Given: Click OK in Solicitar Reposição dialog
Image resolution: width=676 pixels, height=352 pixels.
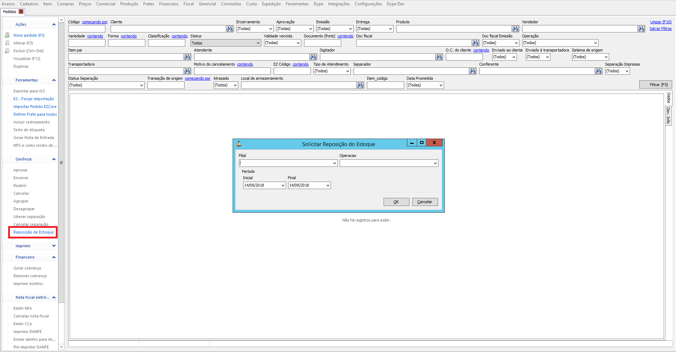Looking at the screenshot, I should tap(396, 202).
